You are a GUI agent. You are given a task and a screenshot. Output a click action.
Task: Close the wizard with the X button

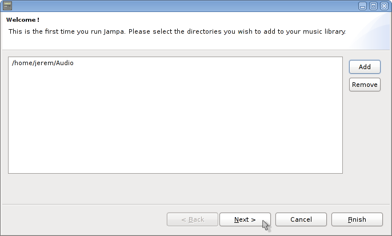(383, 6)
